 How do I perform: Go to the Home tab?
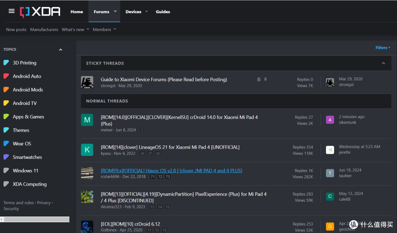click(77, 12)
